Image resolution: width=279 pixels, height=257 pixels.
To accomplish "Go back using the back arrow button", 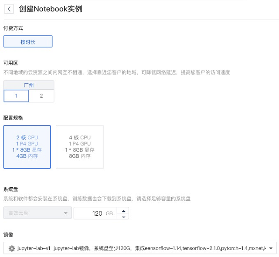I will tap(9, 9).
